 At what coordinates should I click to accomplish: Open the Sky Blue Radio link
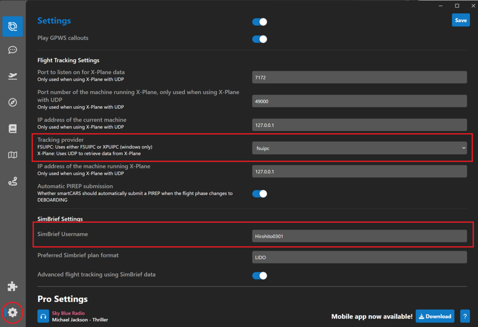click(x=68, y=313)
